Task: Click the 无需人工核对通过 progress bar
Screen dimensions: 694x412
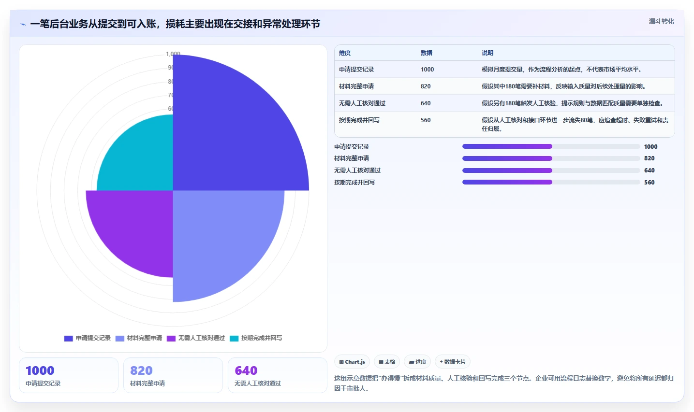Action: click(551, 170)
